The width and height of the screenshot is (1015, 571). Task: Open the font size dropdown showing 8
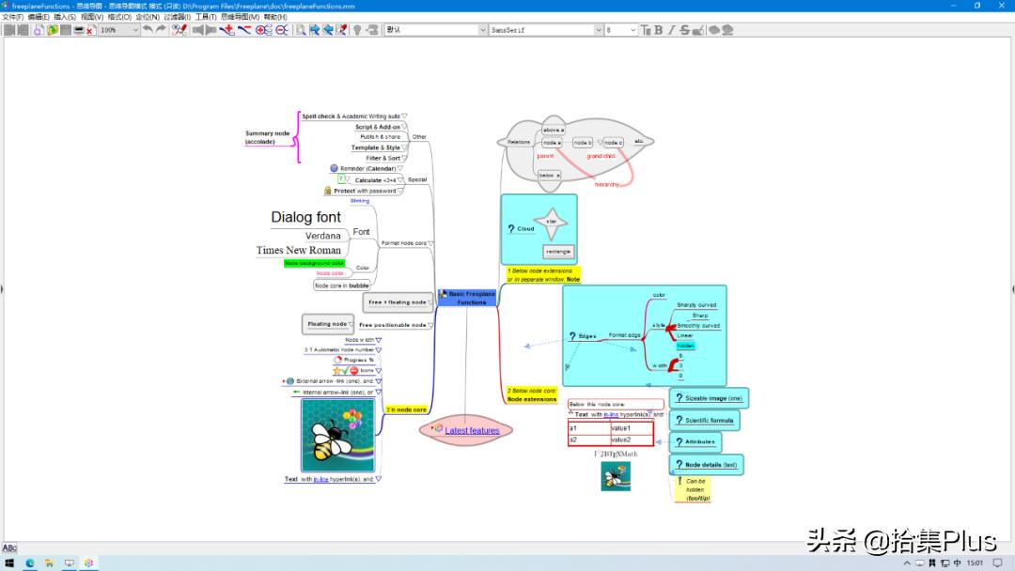[x=633, y=30]
